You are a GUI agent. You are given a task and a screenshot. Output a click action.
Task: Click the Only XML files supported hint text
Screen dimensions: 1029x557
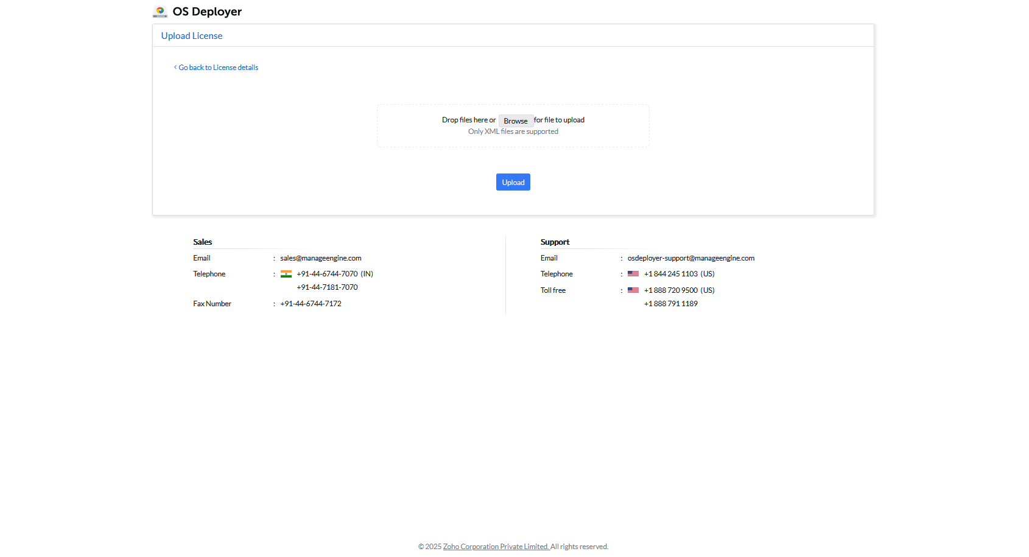coord(513,131)
